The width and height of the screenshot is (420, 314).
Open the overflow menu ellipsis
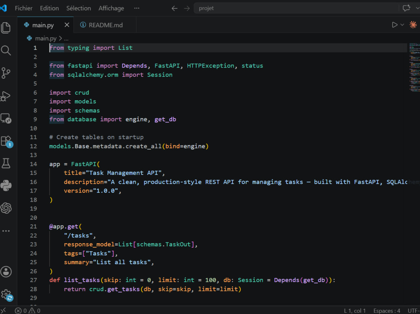[136, 8]
